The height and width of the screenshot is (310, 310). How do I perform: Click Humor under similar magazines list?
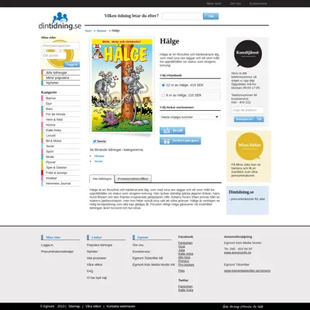point(99,156)
